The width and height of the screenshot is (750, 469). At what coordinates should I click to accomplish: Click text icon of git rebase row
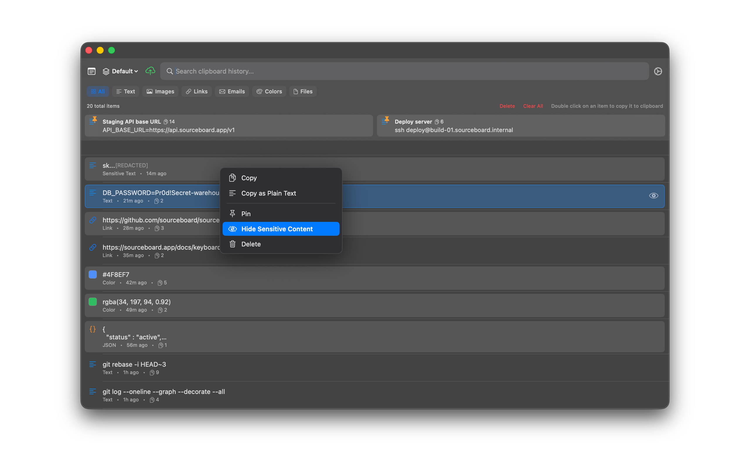[93, 364]
